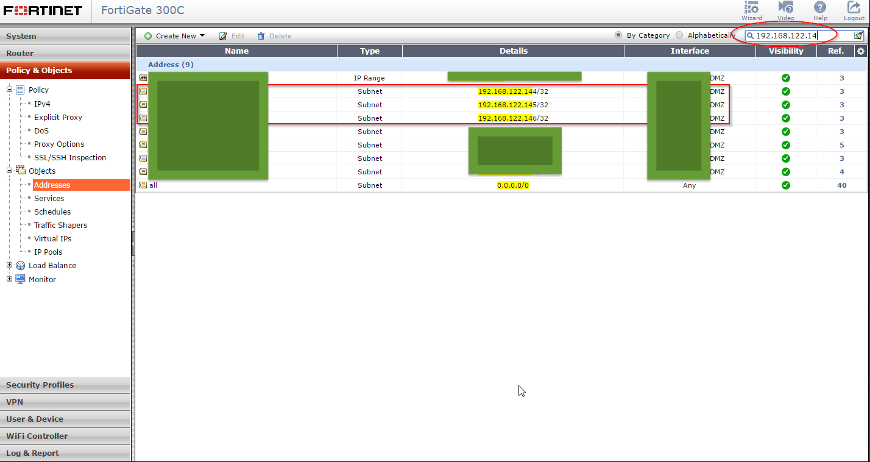The width and height of the screenshot is (870, 462).
Task: Click the Load Balance gauge icon
Action: coord(20,265)
